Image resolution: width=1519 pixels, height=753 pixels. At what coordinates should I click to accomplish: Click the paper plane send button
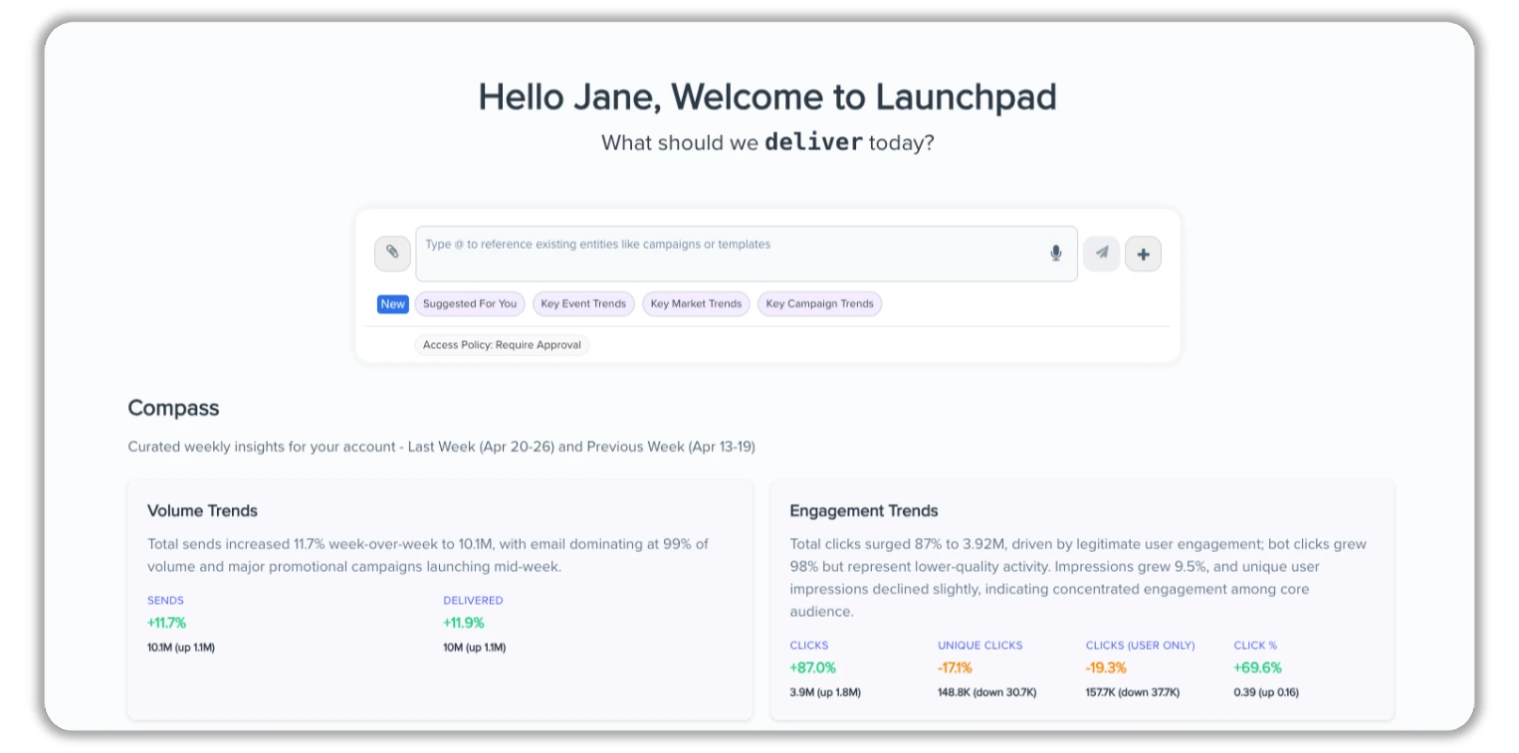[x=1101, y=253]
